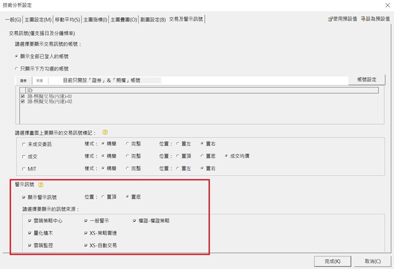
Task: Click the ID column header
Action: [x=30, y=90]
